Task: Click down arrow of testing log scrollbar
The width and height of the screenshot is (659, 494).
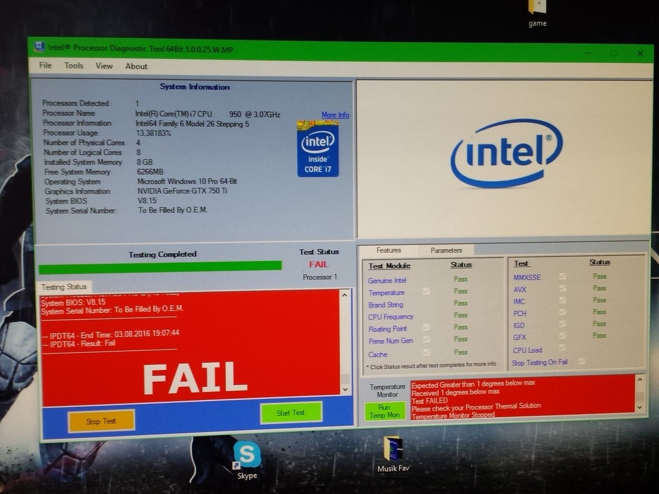Action: tap(345, 389)
